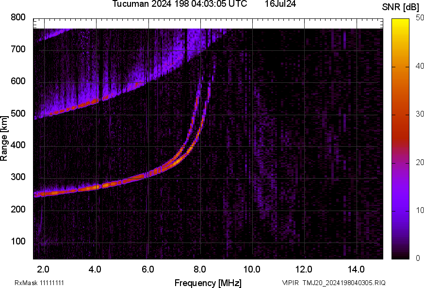Click the date label "16Jul24"
The height and width of the screenshot is (288, 424).
coord(280,4)
